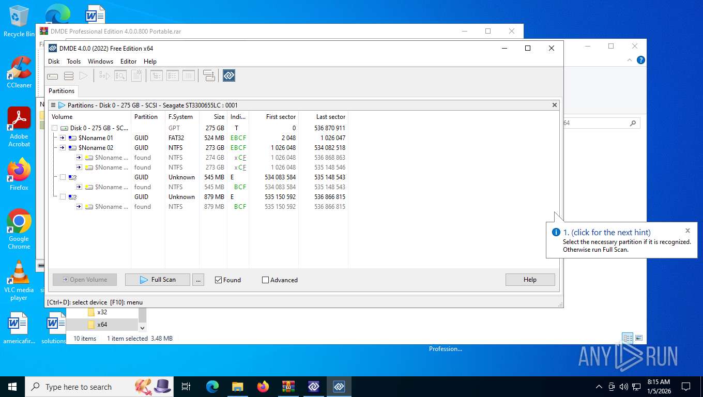Click the blue play icon in panel header

pos(62,105)
